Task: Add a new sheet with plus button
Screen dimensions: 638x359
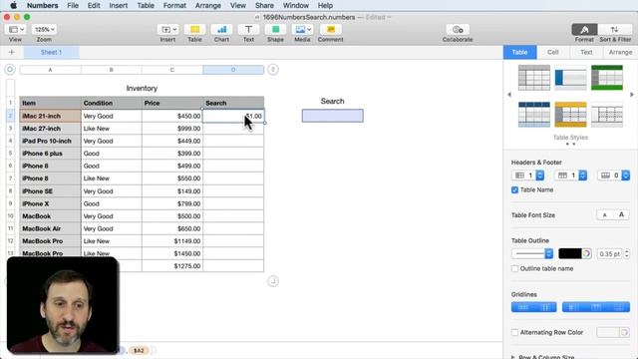Action: 11,52
